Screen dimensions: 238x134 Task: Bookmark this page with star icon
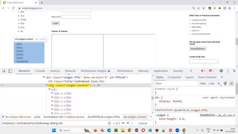click(203, 8)
